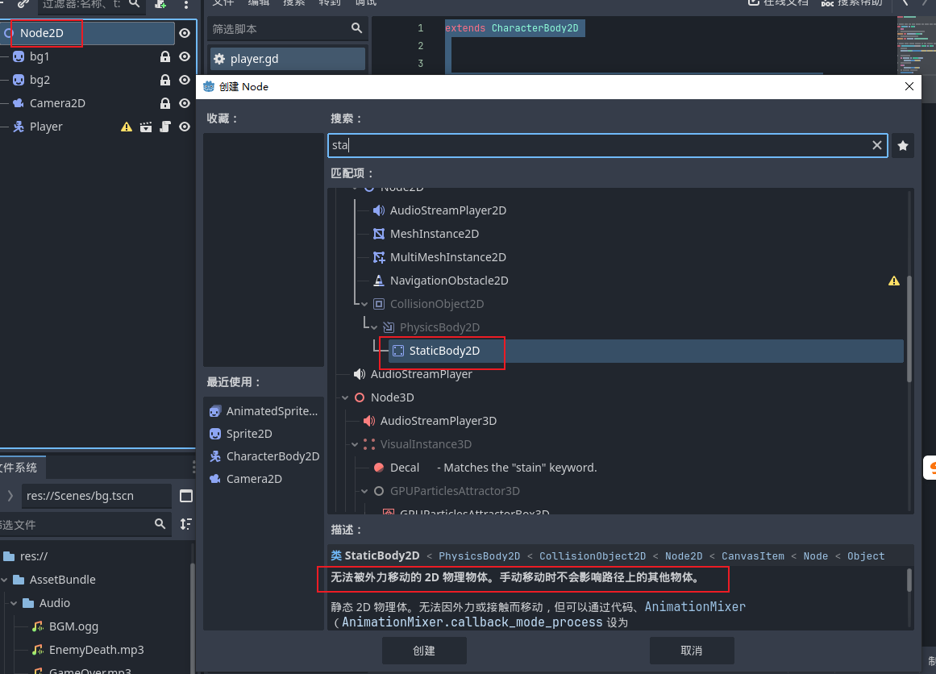Select the Camera2D node in scene tree

57,103
